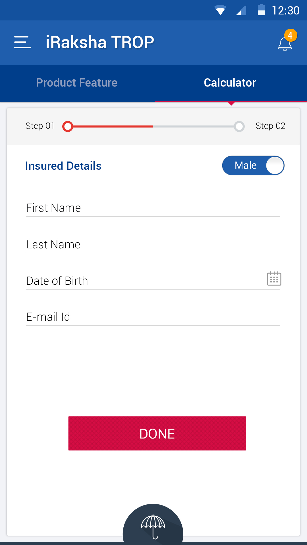Tap the battery status icon
Viewport: 307px width, 545px height.
(261, 10)
